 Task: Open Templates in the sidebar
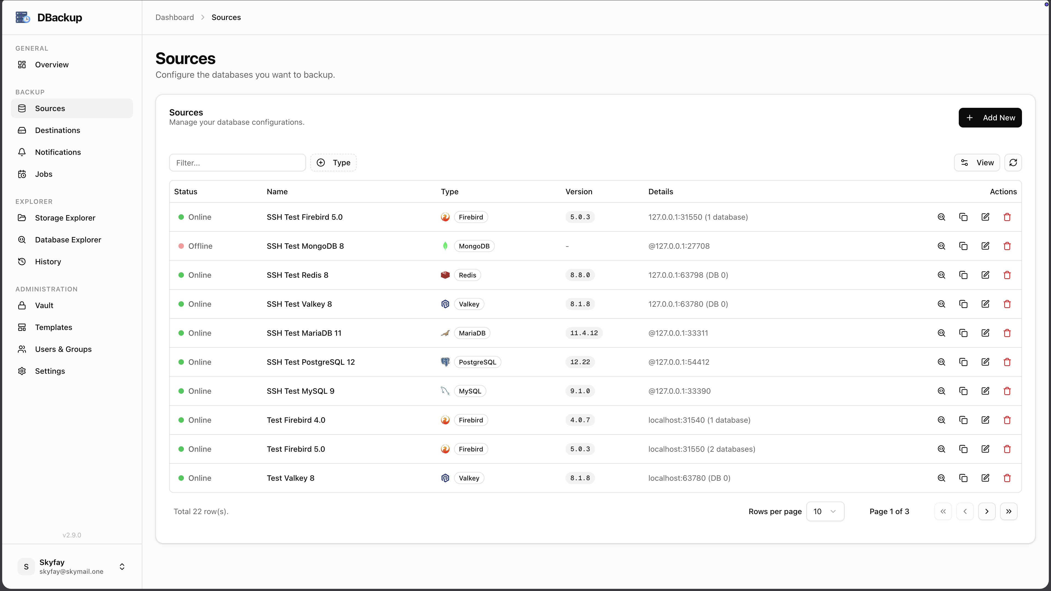72,327
